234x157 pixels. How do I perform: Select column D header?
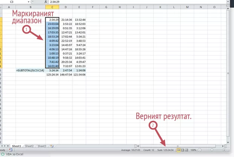[66, 7]
